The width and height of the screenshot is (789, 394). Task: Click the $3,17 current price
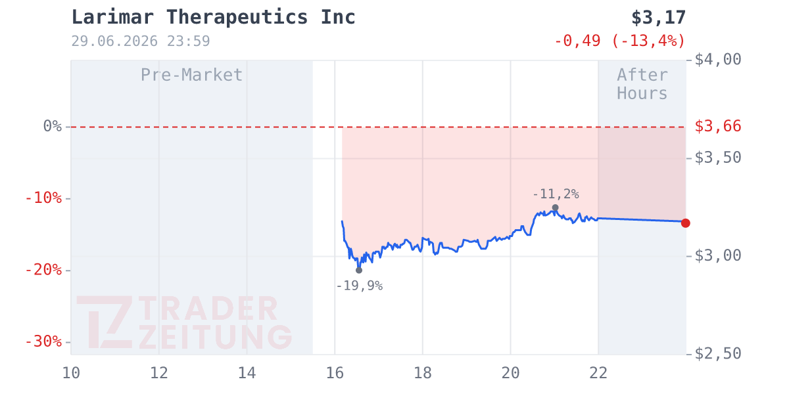coord(658,17)
